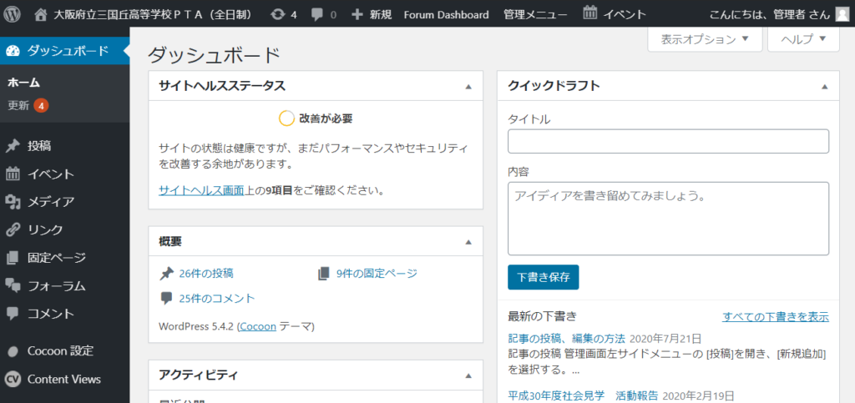Click the pages icon beside 固定ページ in sidebar
This screenshot has width=855, height=403.
13,258
